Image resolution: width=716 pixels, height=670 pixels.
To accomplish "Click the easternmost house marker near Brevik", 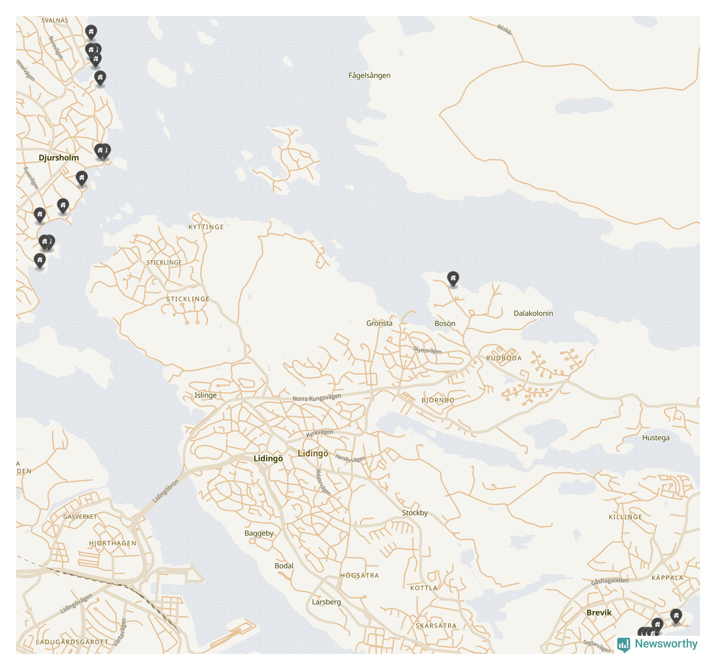I will (676, 615).
